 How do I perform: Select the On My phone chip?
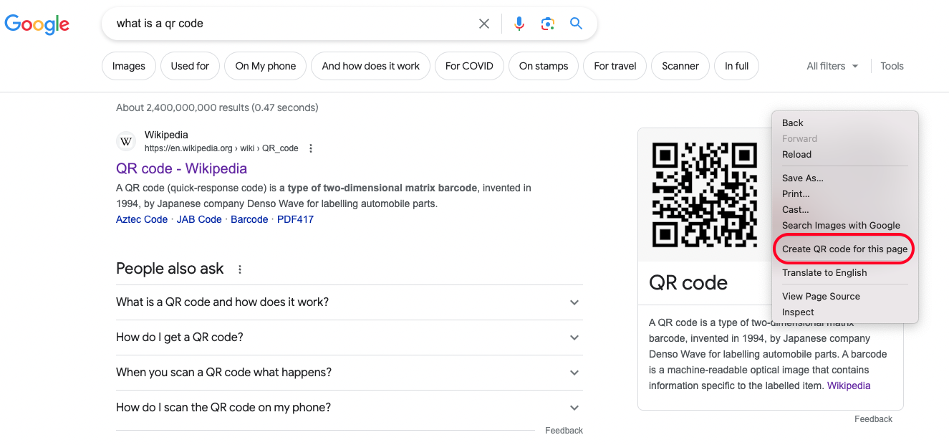(266, 66)
